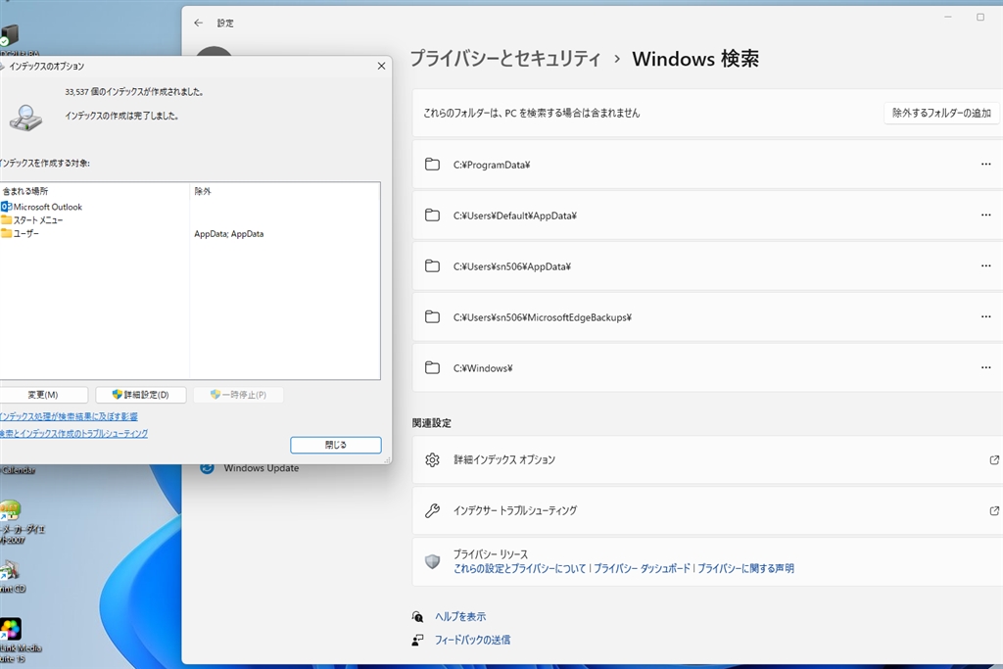Image resolution: width=1003 pixels, height=669 pixels.
Task: Click C:¥Windows¥ path text
Action: [483, 368]
